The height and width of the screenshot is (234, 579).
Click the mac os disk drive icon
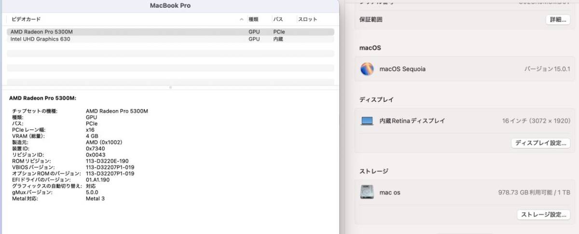367,193
